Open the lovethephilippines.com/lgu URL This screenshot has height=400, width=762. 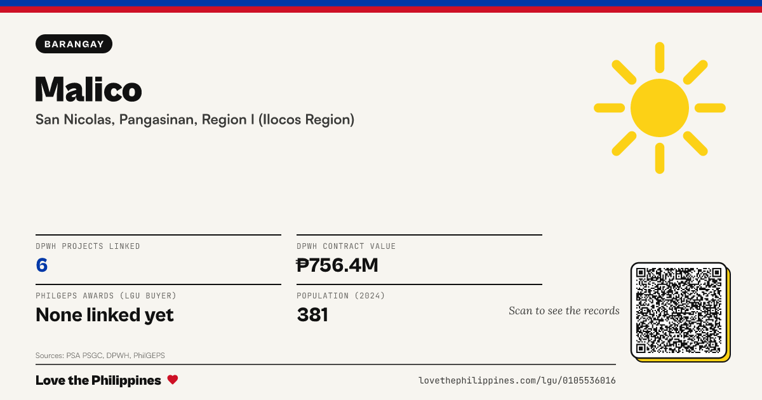517,380
